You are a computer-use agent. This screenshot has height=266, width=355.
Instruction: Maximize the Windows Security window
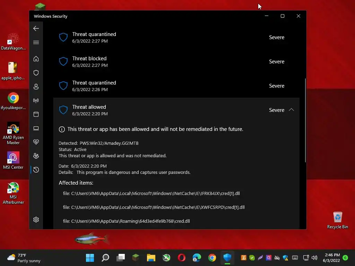(x=282, y=16)
